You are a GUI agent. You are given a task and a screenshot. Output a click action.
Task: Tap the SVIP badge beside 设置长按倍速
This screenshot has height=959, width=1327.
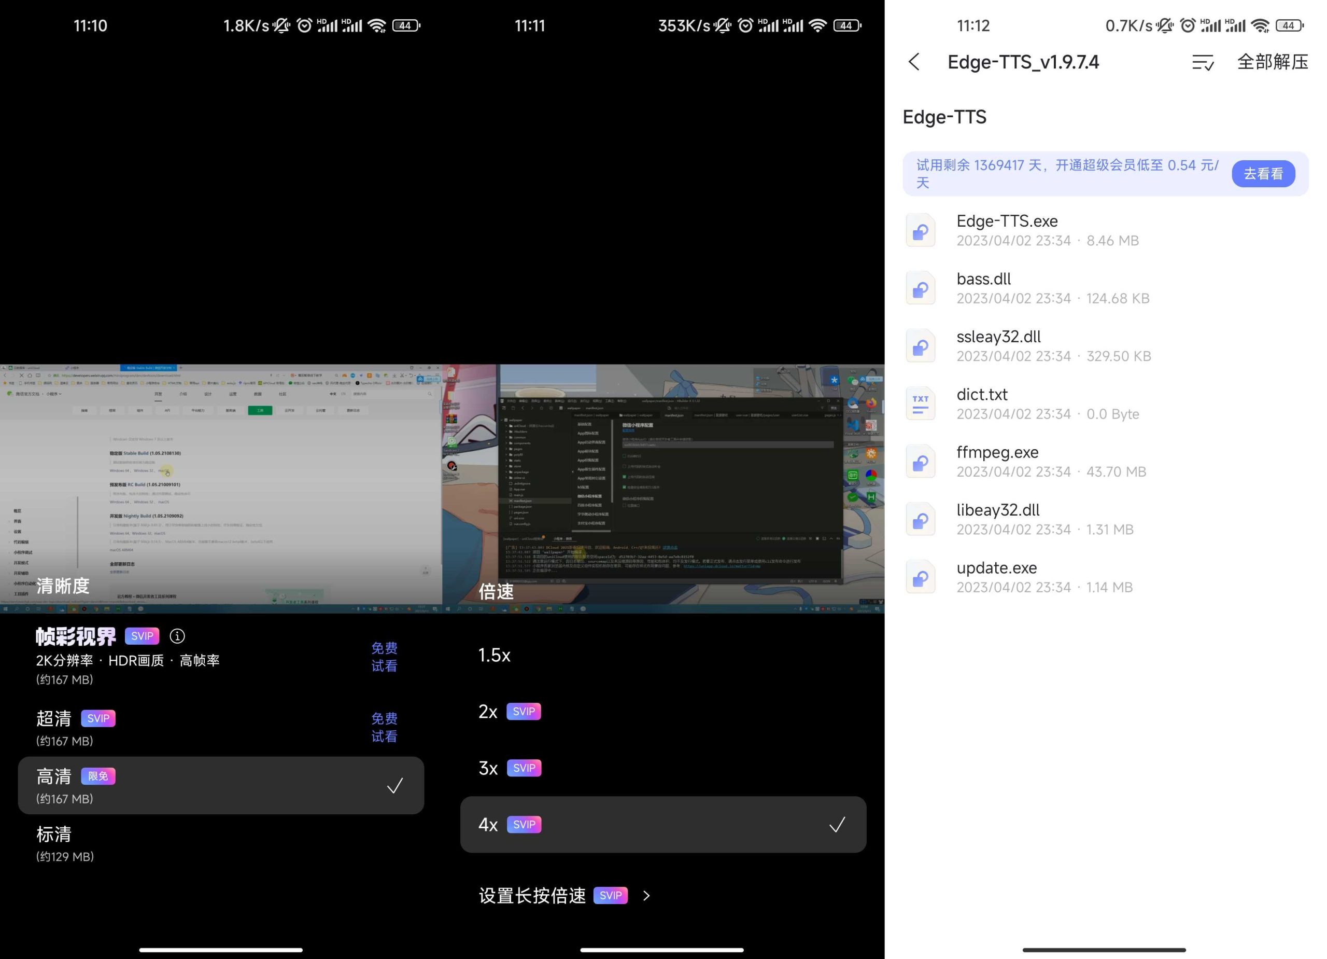click(610, 896)
